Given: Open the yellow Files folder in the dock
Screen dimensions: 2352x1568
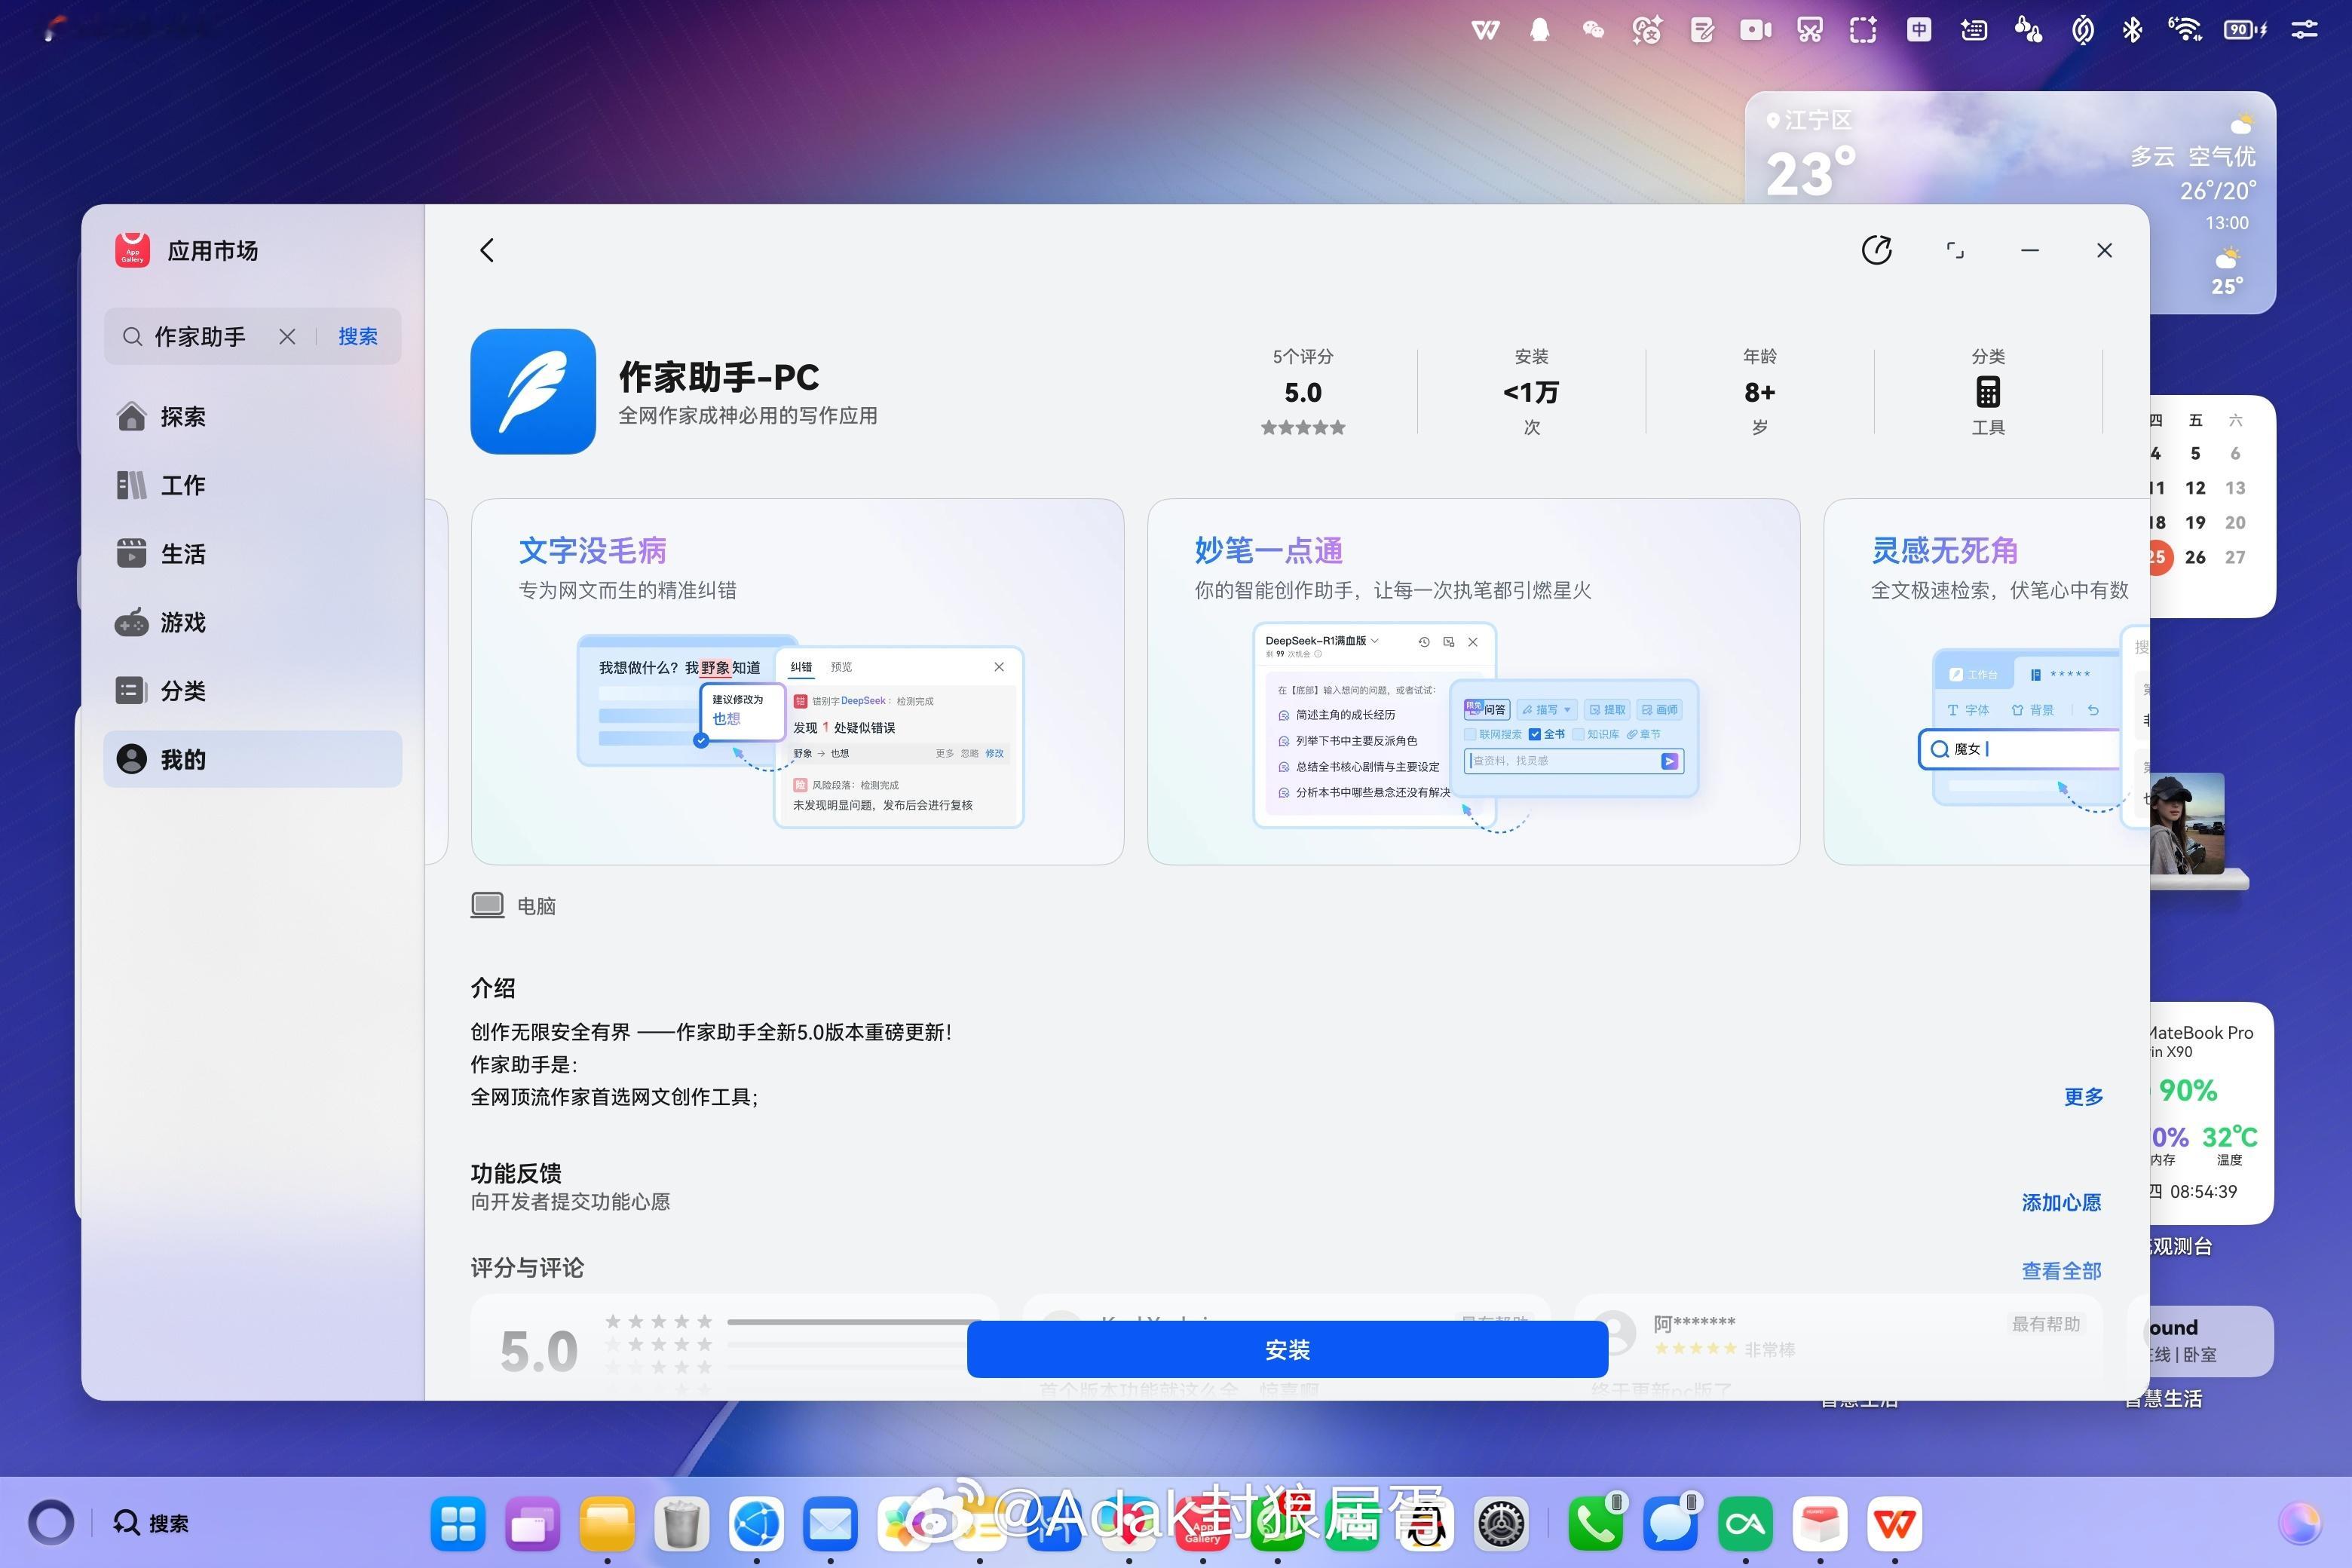Looking at the screenshot, I should [x=607, y=1524].
